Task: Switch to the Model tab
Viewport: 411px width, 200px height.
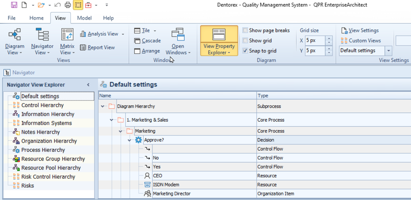Action: tap(84, 18)
